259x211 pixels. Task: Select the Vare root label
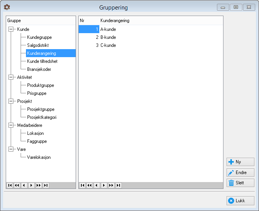click(21, 149)
